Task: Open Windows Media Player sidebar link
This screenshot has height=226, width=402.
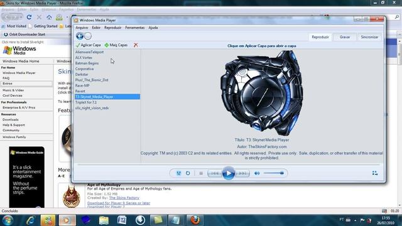Action: click(19, 73)
